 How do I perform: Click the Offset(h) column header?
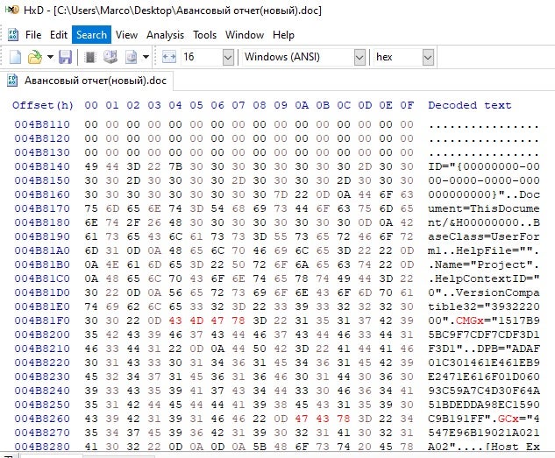click(43, 105)
